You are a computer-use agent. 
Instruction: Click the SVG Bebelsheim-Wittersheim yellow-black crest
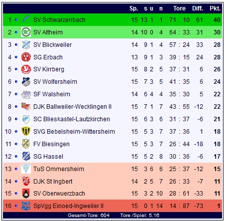[26, 131]
